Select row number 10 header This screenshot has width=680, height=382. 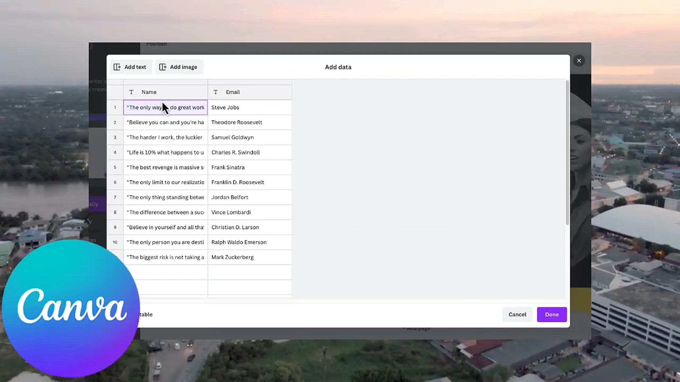(115, 242)
